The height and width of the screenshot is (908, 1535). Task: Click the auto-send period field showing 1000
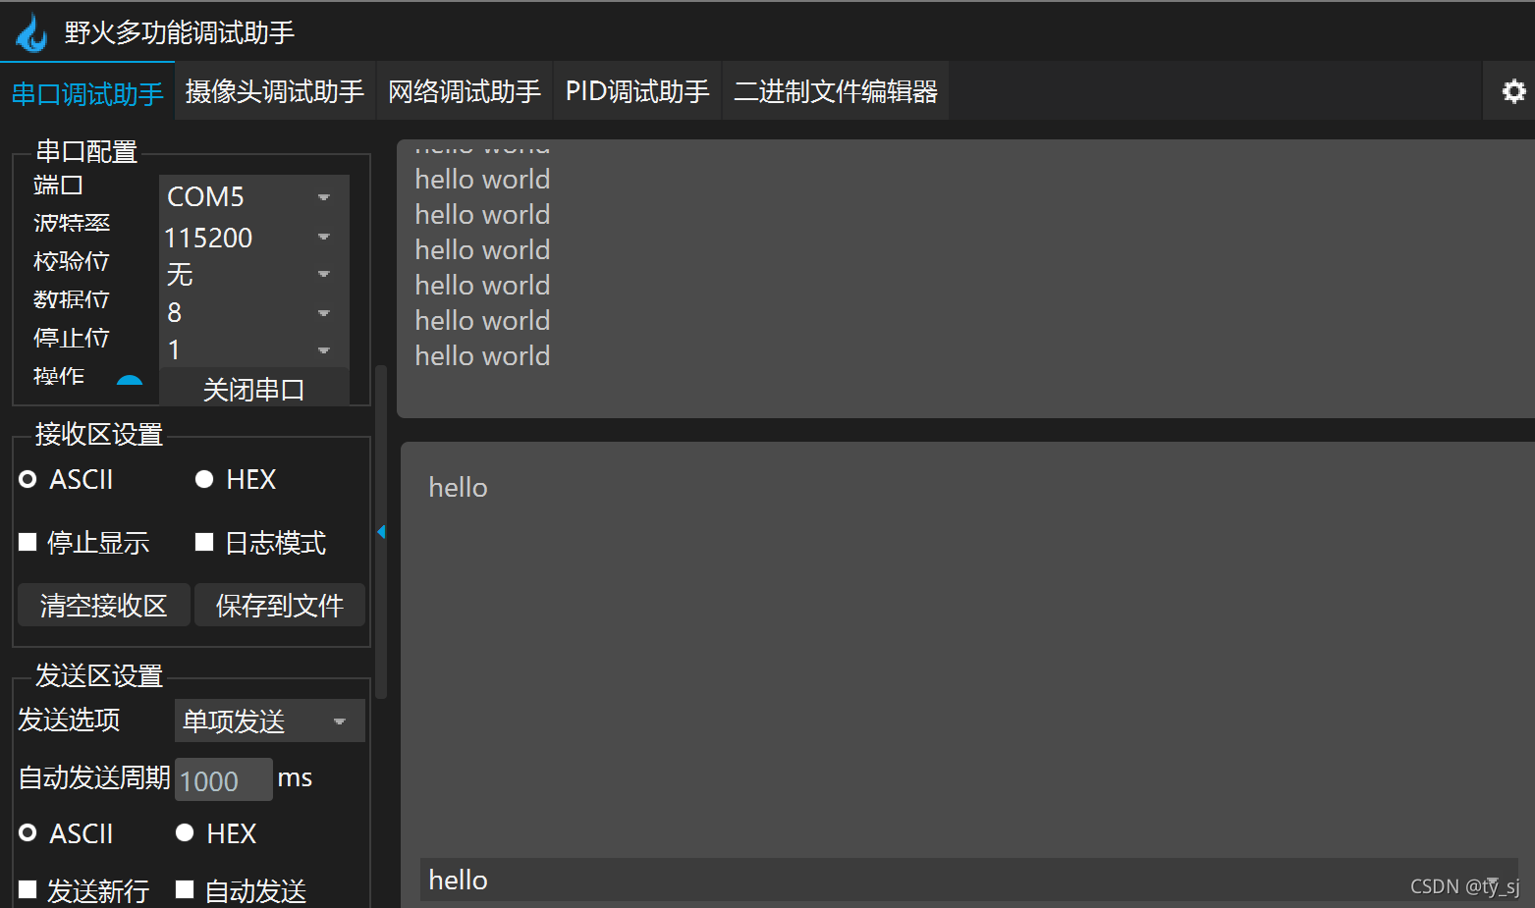(224, 780)
